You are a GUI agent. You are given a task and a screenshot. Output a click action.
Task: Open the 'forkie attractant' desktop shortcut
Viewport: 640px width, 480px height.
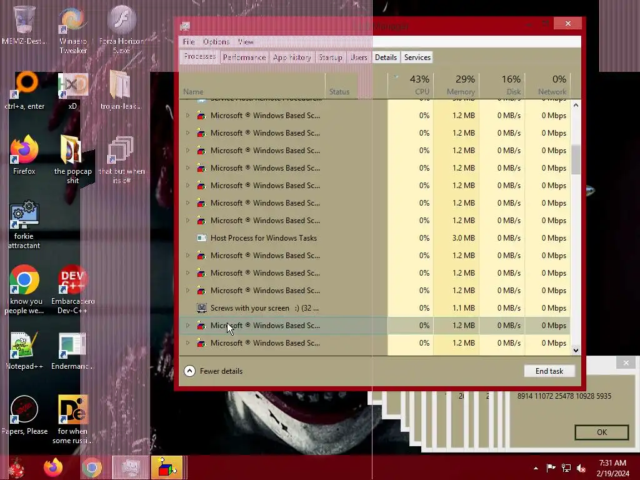pyautogui.click(x=24, y=224)
